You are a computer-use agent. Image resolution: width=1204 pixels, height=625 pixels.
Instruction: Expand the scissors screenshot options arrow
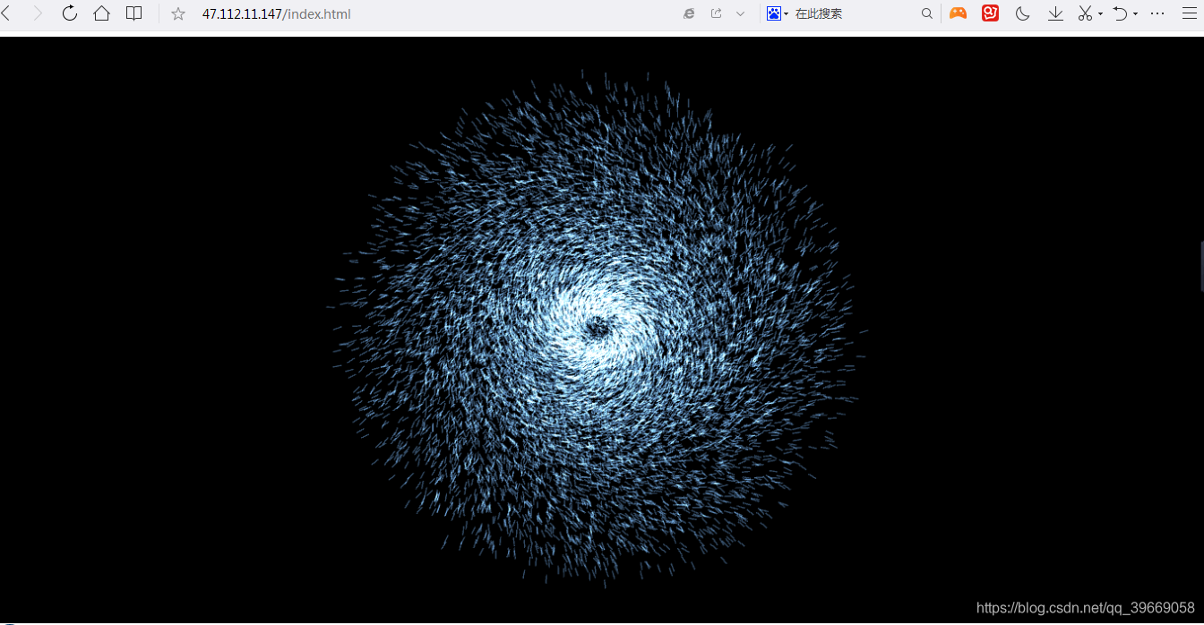pyautogui.click(x=1100, y=14)
